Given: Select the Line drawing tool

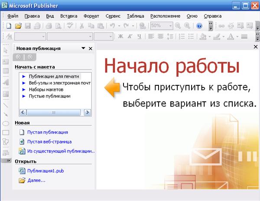Looking at the screenshot, I should pos(6,105).
